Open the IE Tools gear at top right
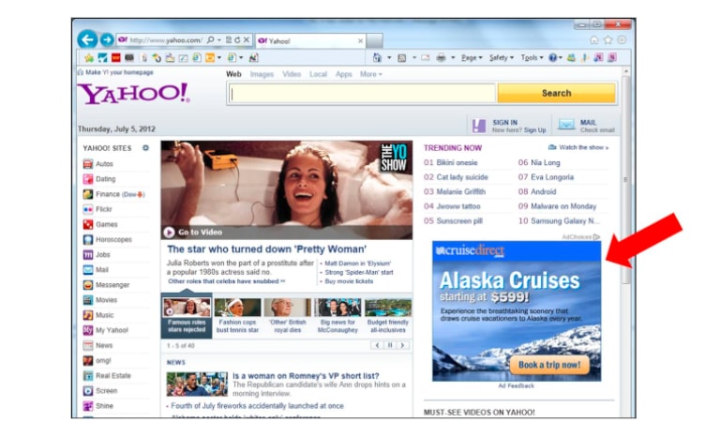The height and width of the screenshot is (422, 720). pos(622,40)
